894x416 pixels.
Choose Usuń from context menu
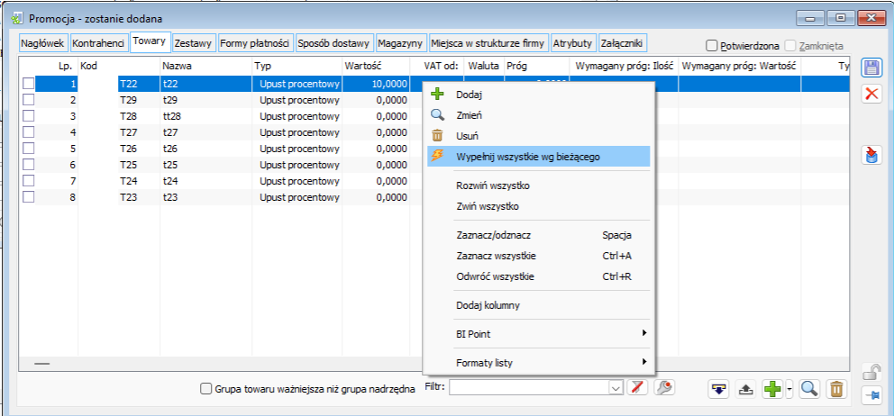pyautogui.click(x=539, y=136)
